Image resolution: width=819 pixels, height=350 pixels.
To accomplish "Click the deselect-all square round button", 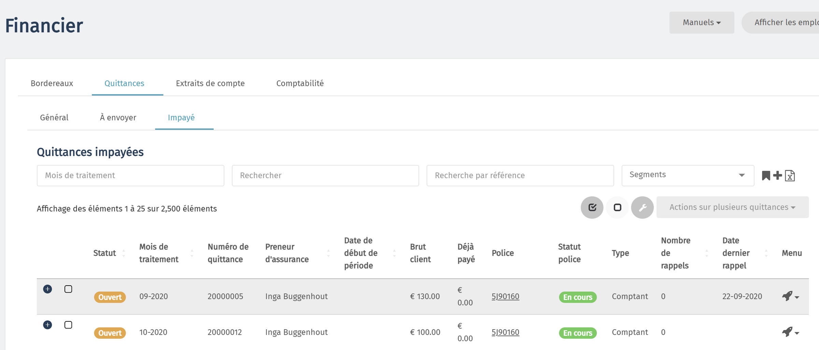I will tap(617, 207).
